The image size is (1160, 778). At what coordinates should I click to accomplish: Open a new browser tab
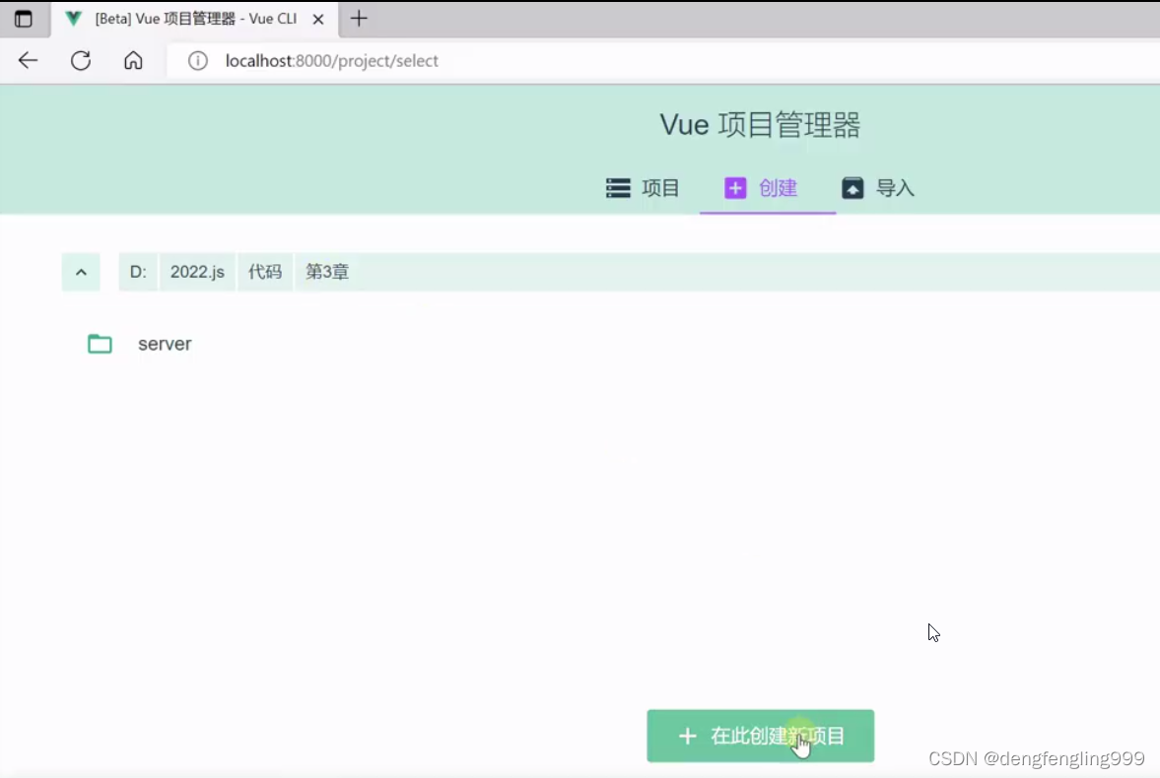359,19
